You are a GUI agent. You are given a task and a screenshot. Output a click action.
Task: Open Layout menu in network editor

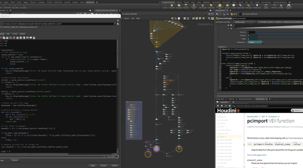point(126,18)
